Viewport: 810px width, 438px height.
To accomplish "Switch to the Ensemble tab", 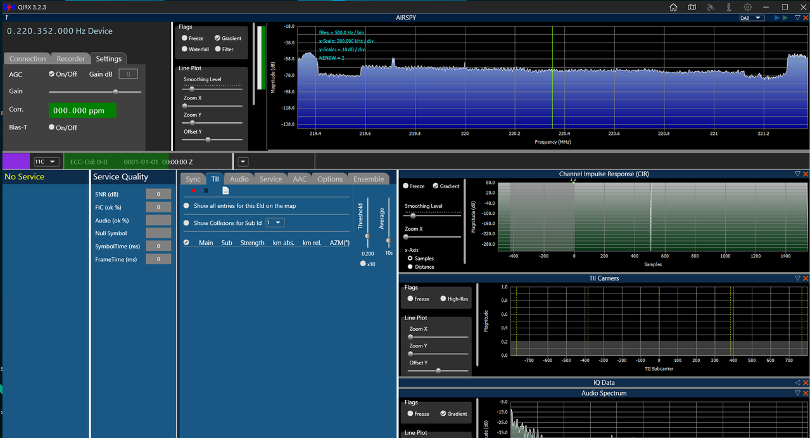I will (x=369, y=179).
